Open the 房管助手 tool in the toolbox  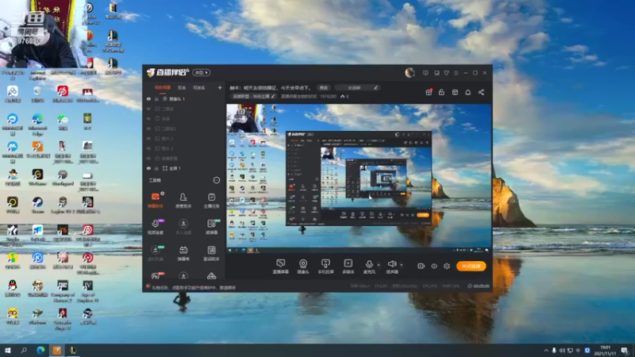pyautogui.click(x=183, y=200)
